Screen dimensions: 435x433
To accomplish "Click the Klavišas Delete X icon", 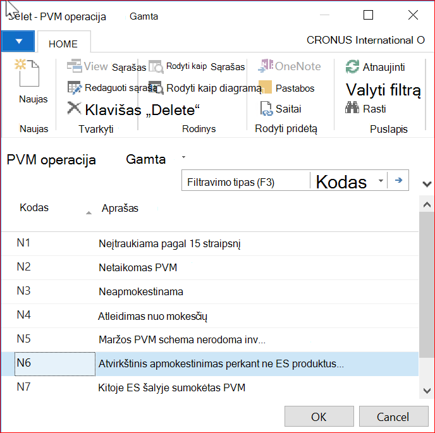I will [75, 109].
